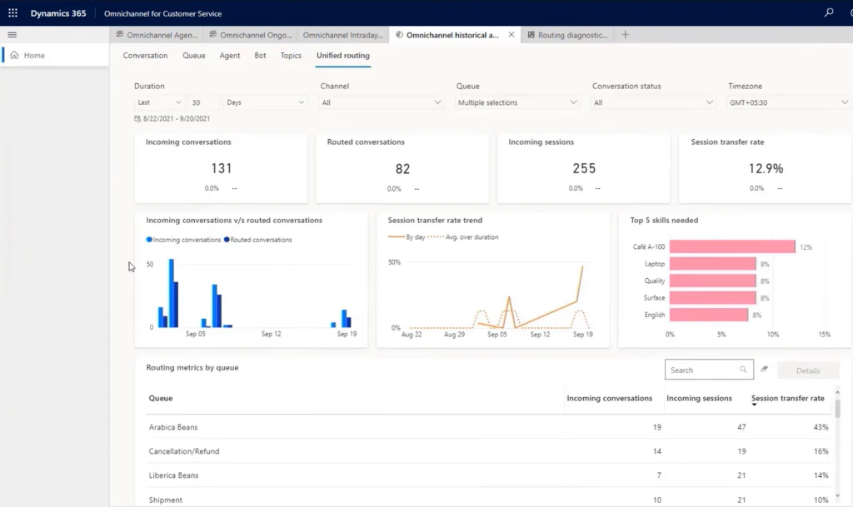Switch to the Conversation report tab
The width and height of the screenshot is (853, 507).
pos(145,56)
